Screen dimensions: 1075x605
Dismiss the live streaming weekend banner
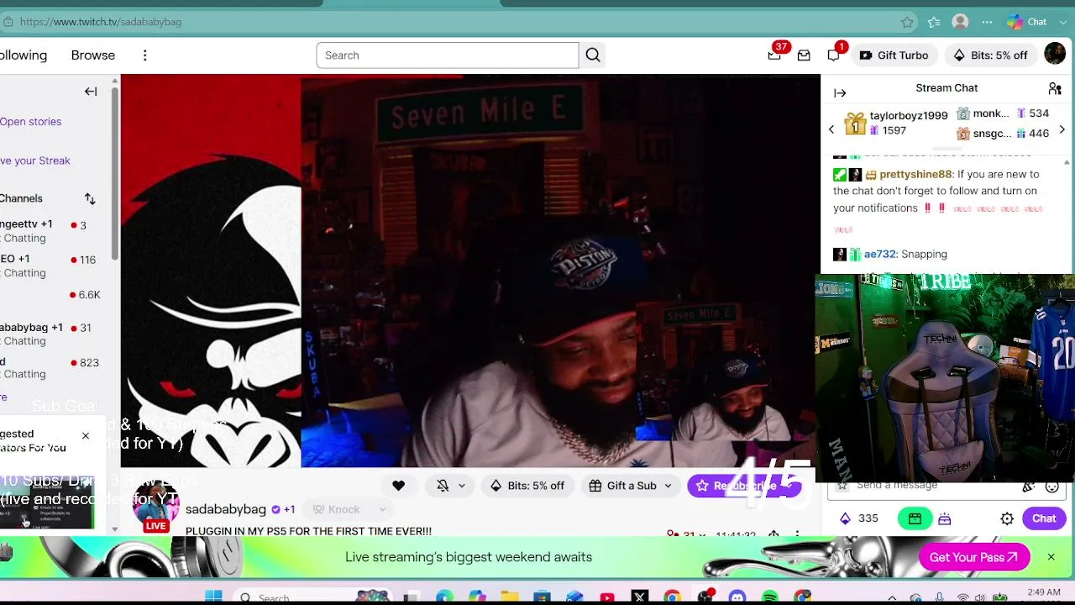coord(1051,557)
